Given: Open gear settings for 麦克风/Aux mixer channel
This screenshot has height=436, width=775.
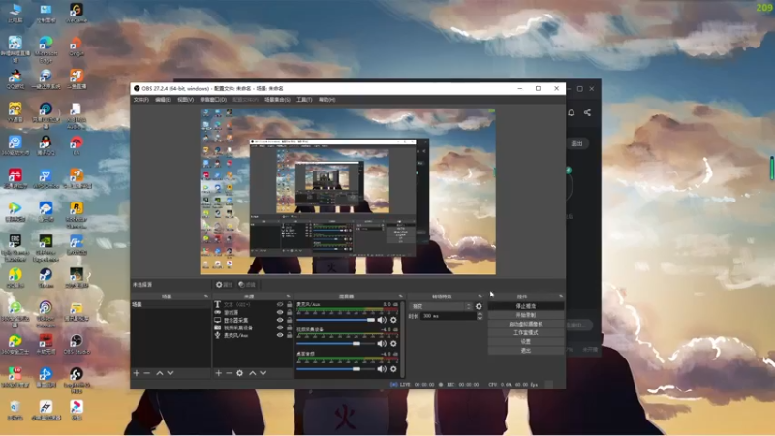Looking at the screenshot, I should 393,320.
